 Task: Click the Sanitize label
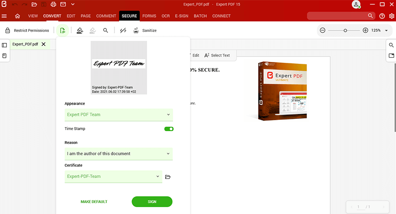149,31
